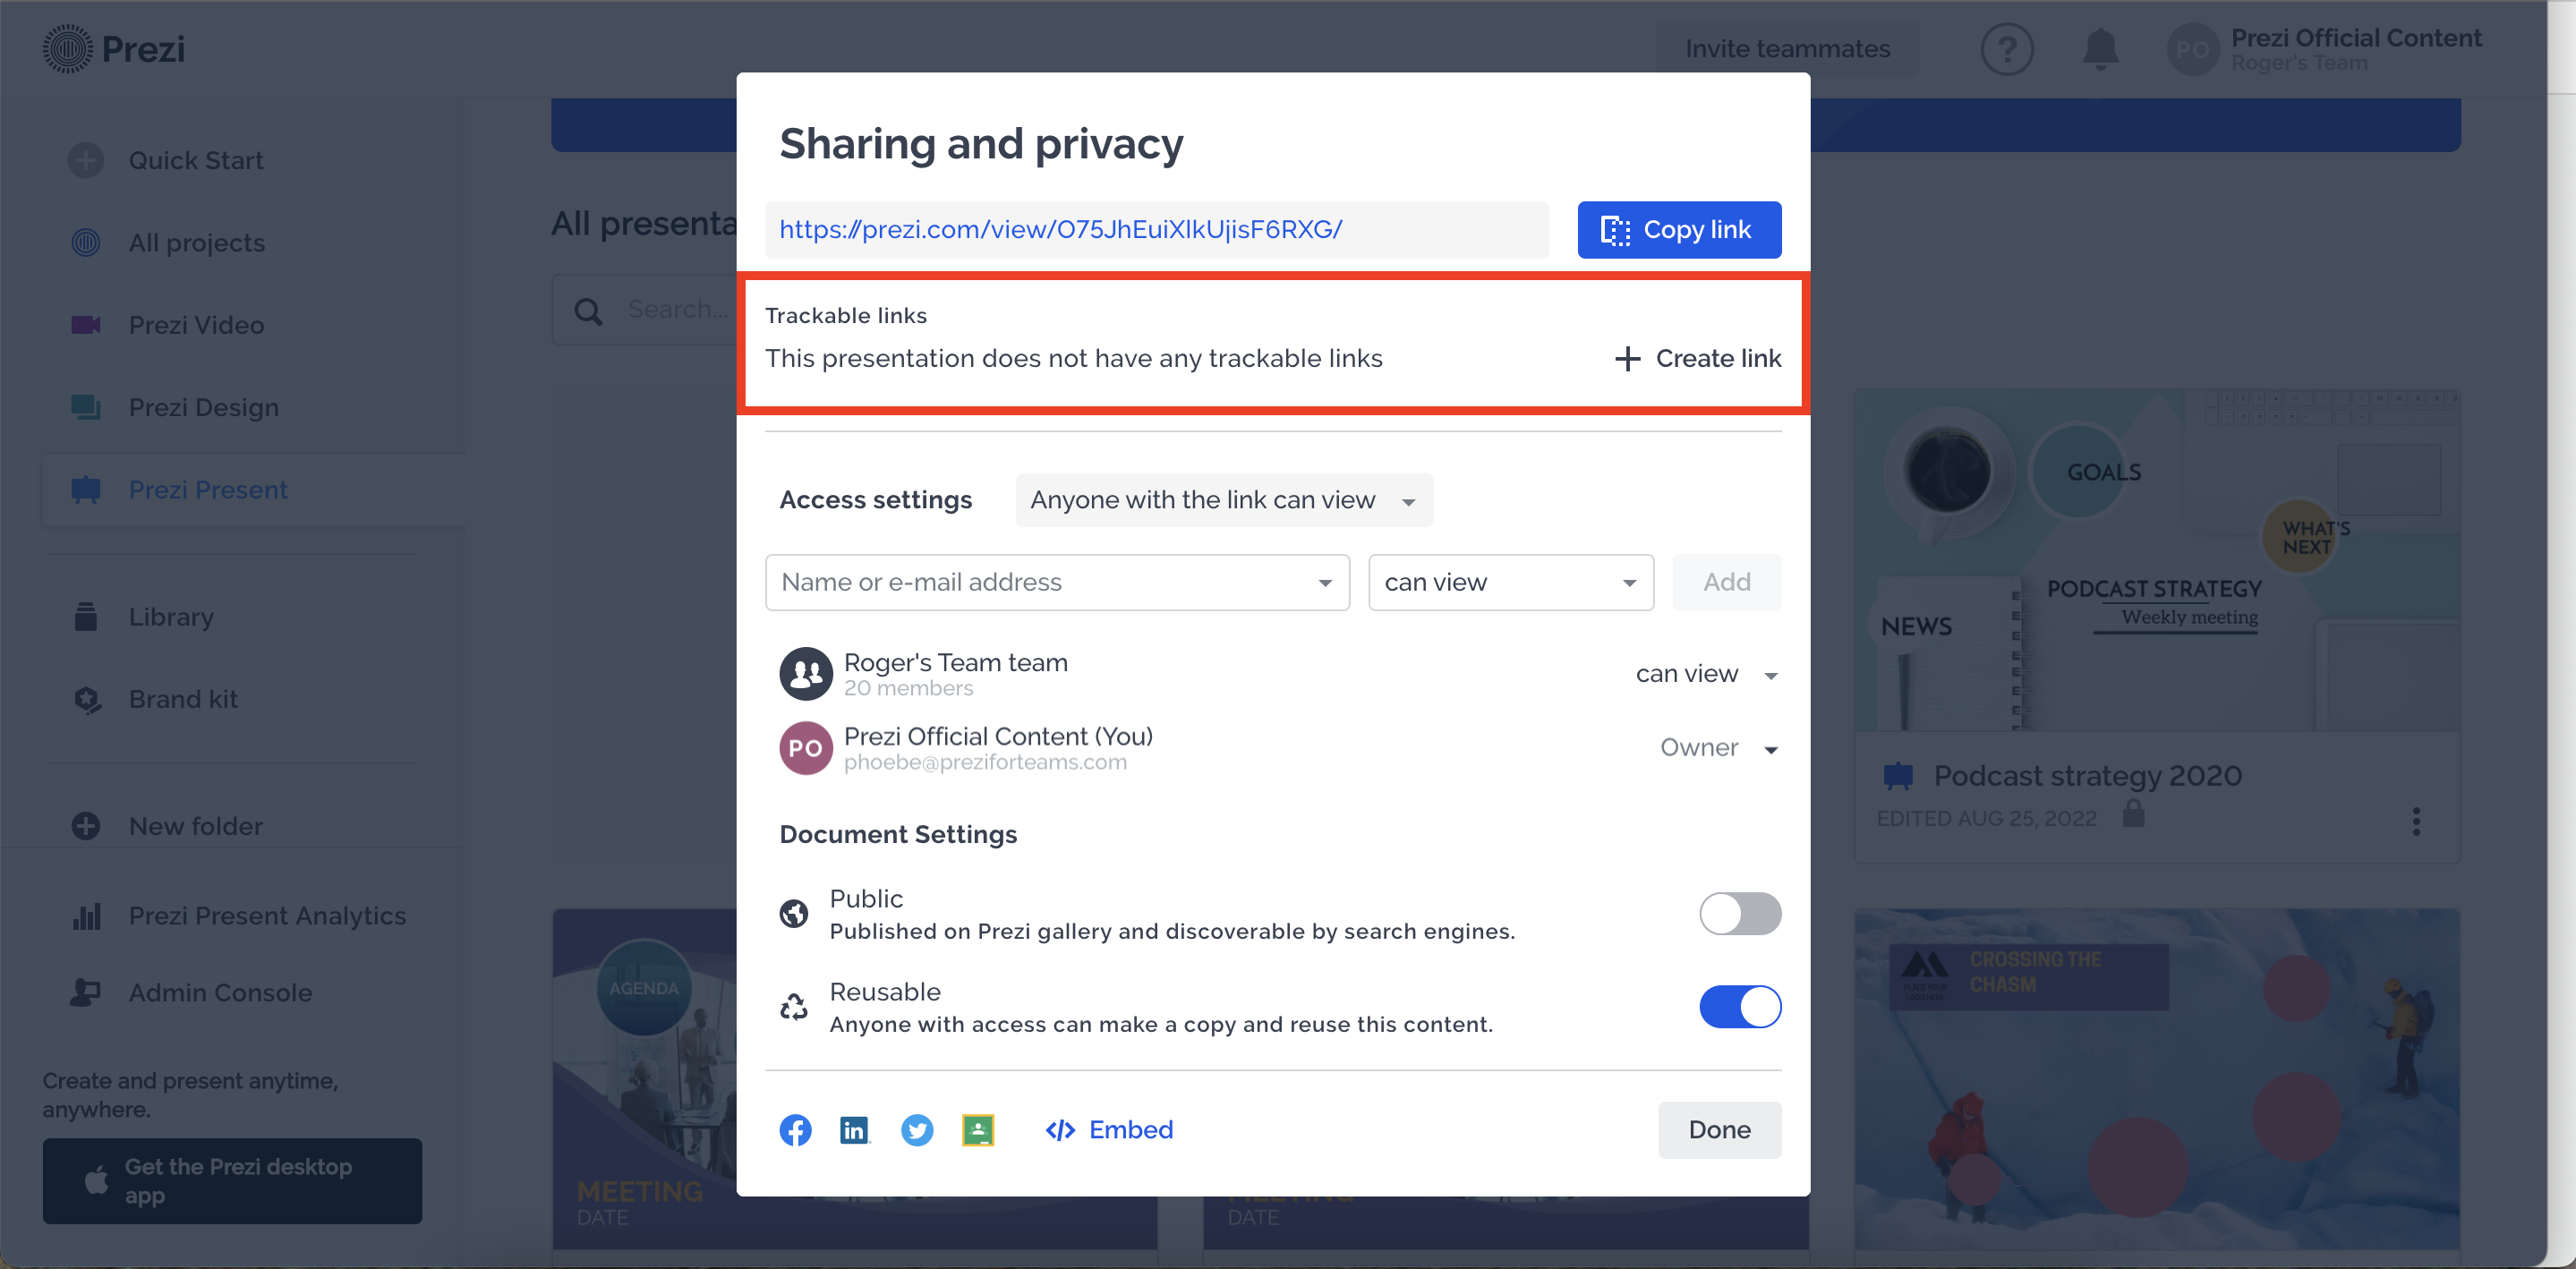
Task: Click Done to close dialog
Action: (x=1719, y=1130)
